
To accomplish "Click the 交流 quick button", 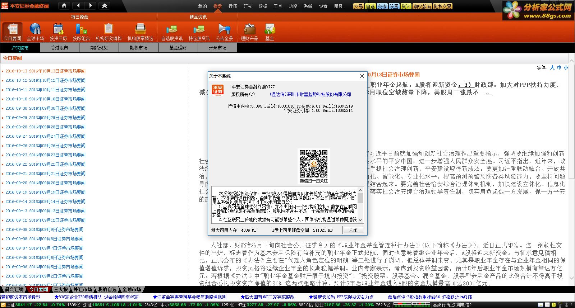I will [x=382, y=6].
